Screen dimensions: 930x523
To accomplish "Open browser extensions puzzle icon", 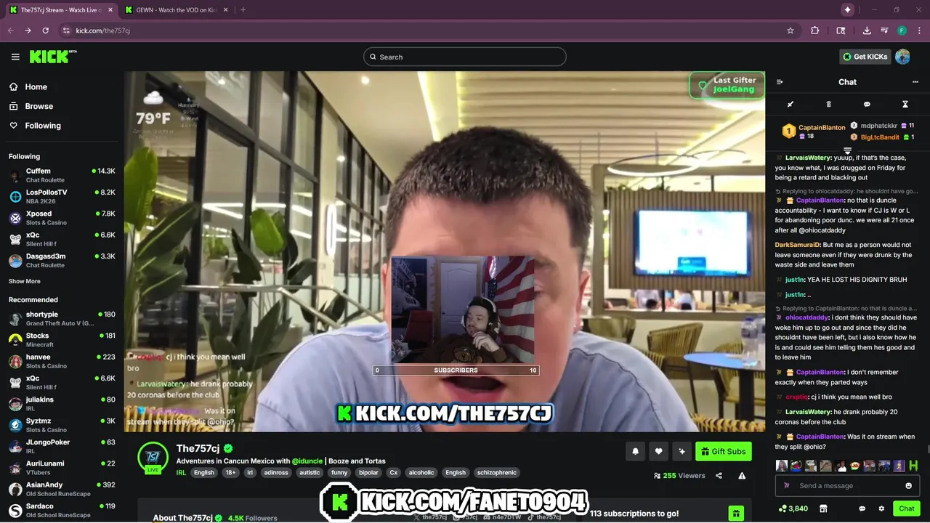I will (815, 31).
